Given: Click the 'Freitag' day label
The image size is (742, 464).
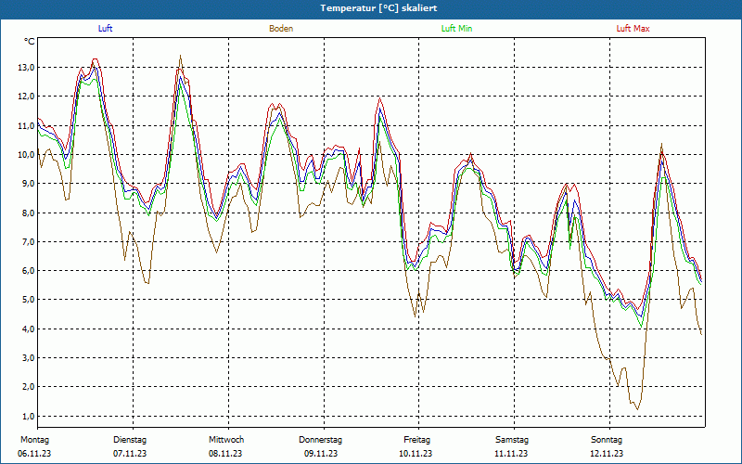Looking at the screenshot, I should 416,440.
